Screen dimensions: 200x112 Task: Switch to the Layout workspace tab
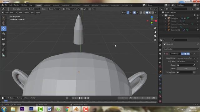[x=39, y=5]
